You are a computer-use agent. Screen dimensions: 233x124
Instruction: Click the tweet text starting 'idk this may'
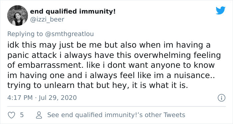(x=114, y=65)
